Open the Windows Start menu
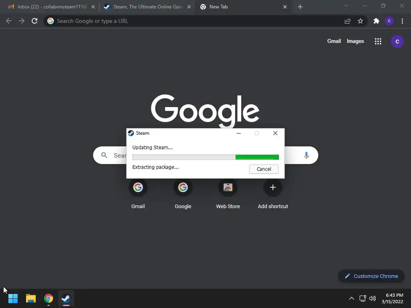Image resolution: width=411 pixels, height=308 pixels. click(13, 298)
